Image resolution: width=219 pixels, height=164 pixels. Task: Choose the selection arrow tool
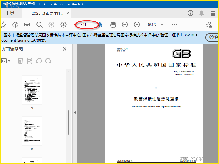(101, 25)
